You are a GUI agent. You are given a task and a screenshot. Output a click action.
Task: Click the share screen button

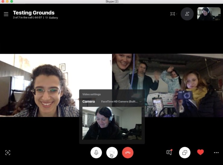point(185,153)
